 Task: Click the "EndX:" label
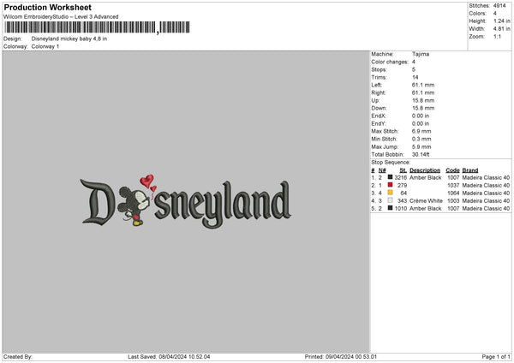pos(379,116)
